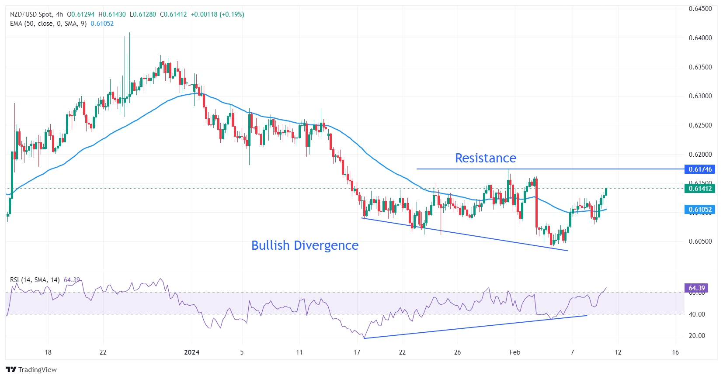Click the purple 64.39 RSI axis tag
The image size is (723, 379).
click(x=696, y=288)
